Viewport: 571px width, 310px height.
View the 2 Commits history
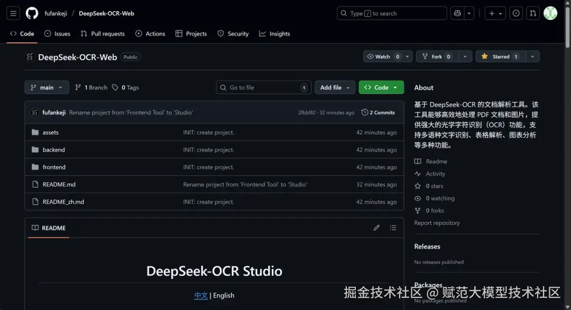(378, 113)
